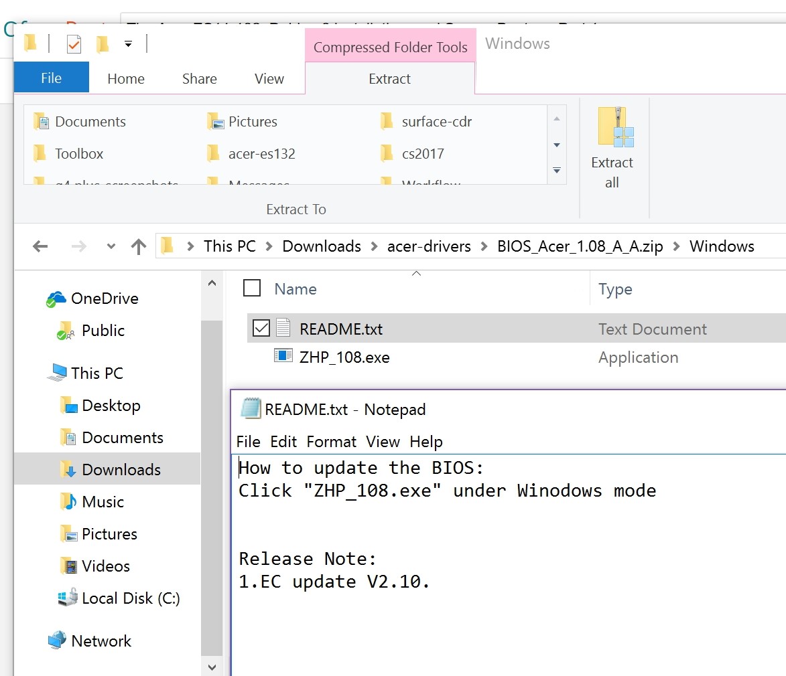The height and width of the screenshot is (676, 786).
Task: Select Network in navigation pane
Action: 89,641
